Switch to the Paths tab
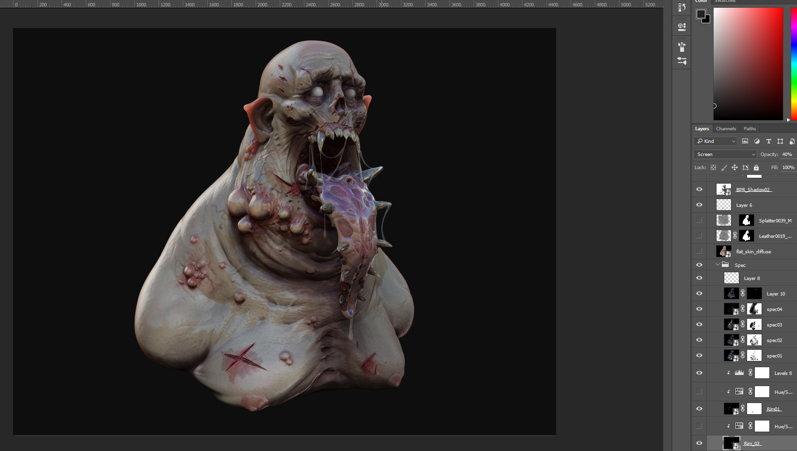 (749, 129)
